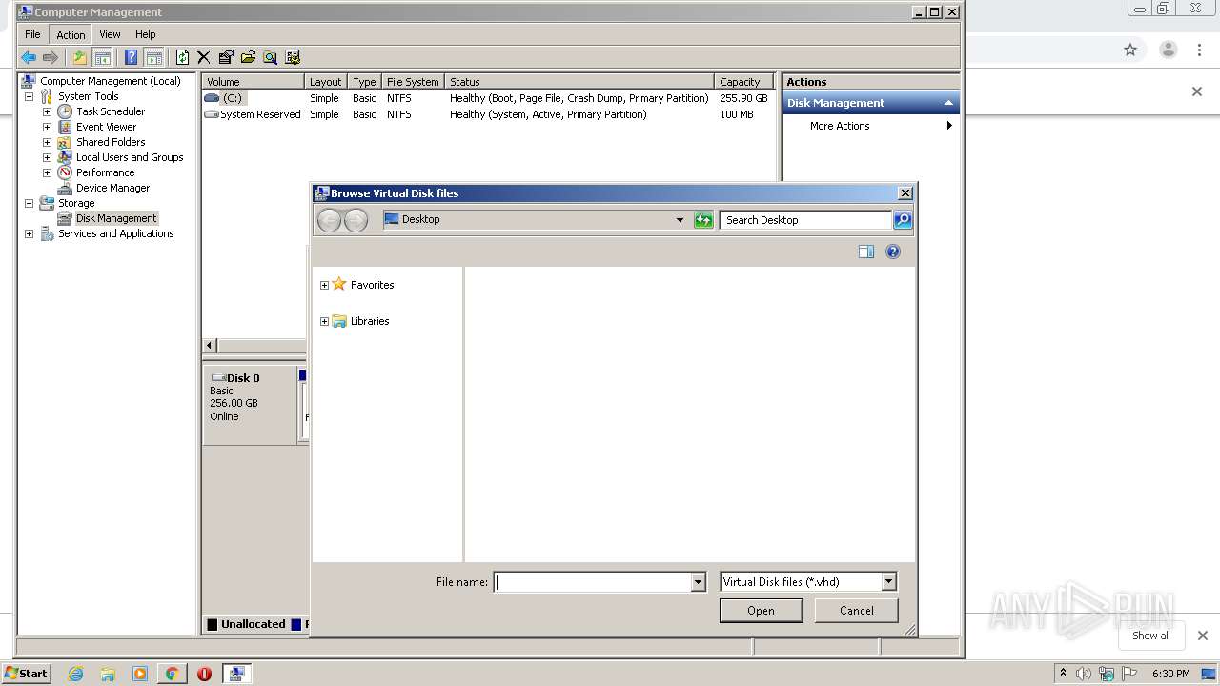
Task: Expand the Shared Folders node
Action: [47, 142]
